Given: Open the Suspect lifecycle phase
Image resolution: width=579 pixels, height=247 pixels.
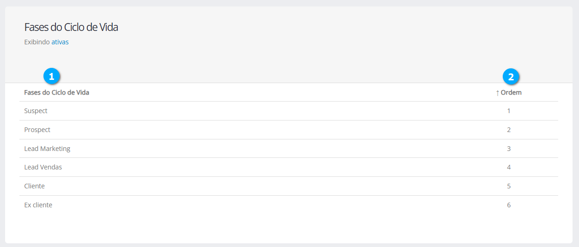Looking at the screenshot, I should pyautogui.click(x=36, y=111).
